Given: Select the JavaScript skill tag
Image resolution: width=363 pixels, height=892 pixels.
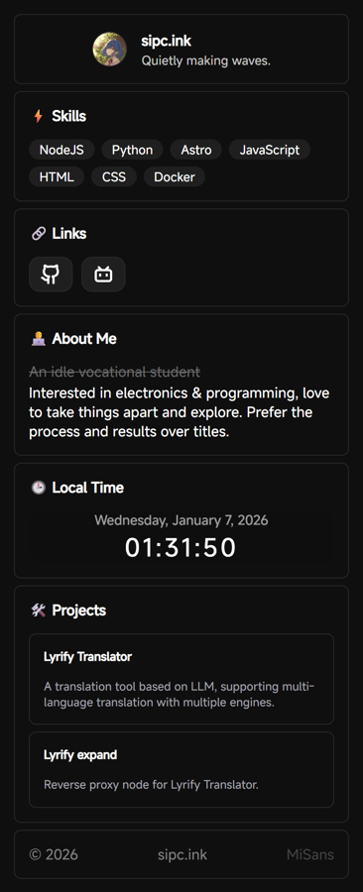Looking at the screenshot, I should (x=269, y=150).
